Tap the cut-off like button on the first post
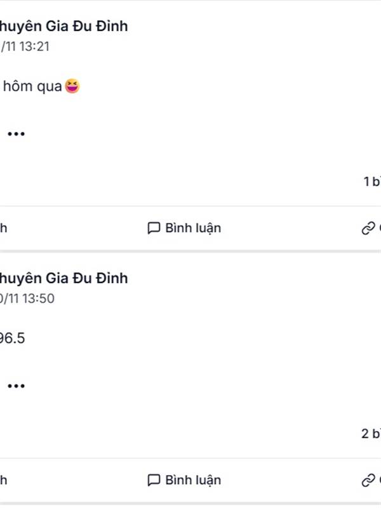 pyautogui.click(x=3, y=228)
